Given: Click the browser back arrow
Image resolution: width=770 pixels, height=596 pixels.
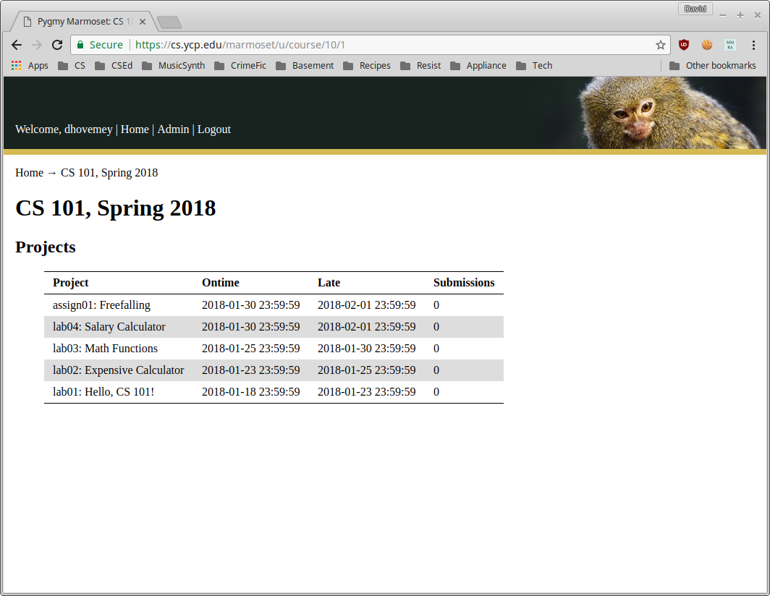Looking at the screenshot, I should pos(17,45).
